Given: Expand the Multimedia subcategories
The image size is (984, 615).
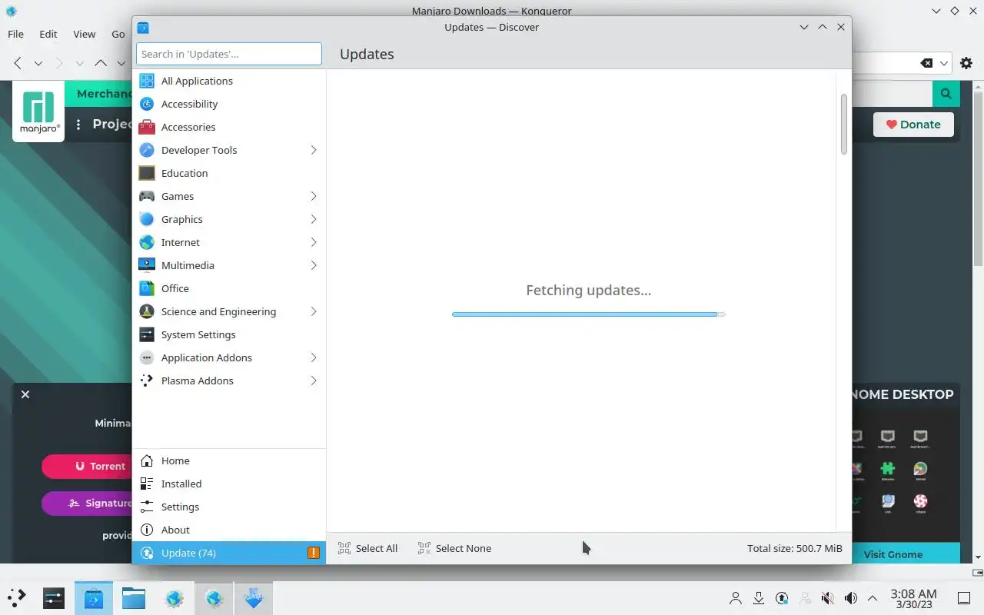Looking at the screenshot, I should (x=314, y=265).
